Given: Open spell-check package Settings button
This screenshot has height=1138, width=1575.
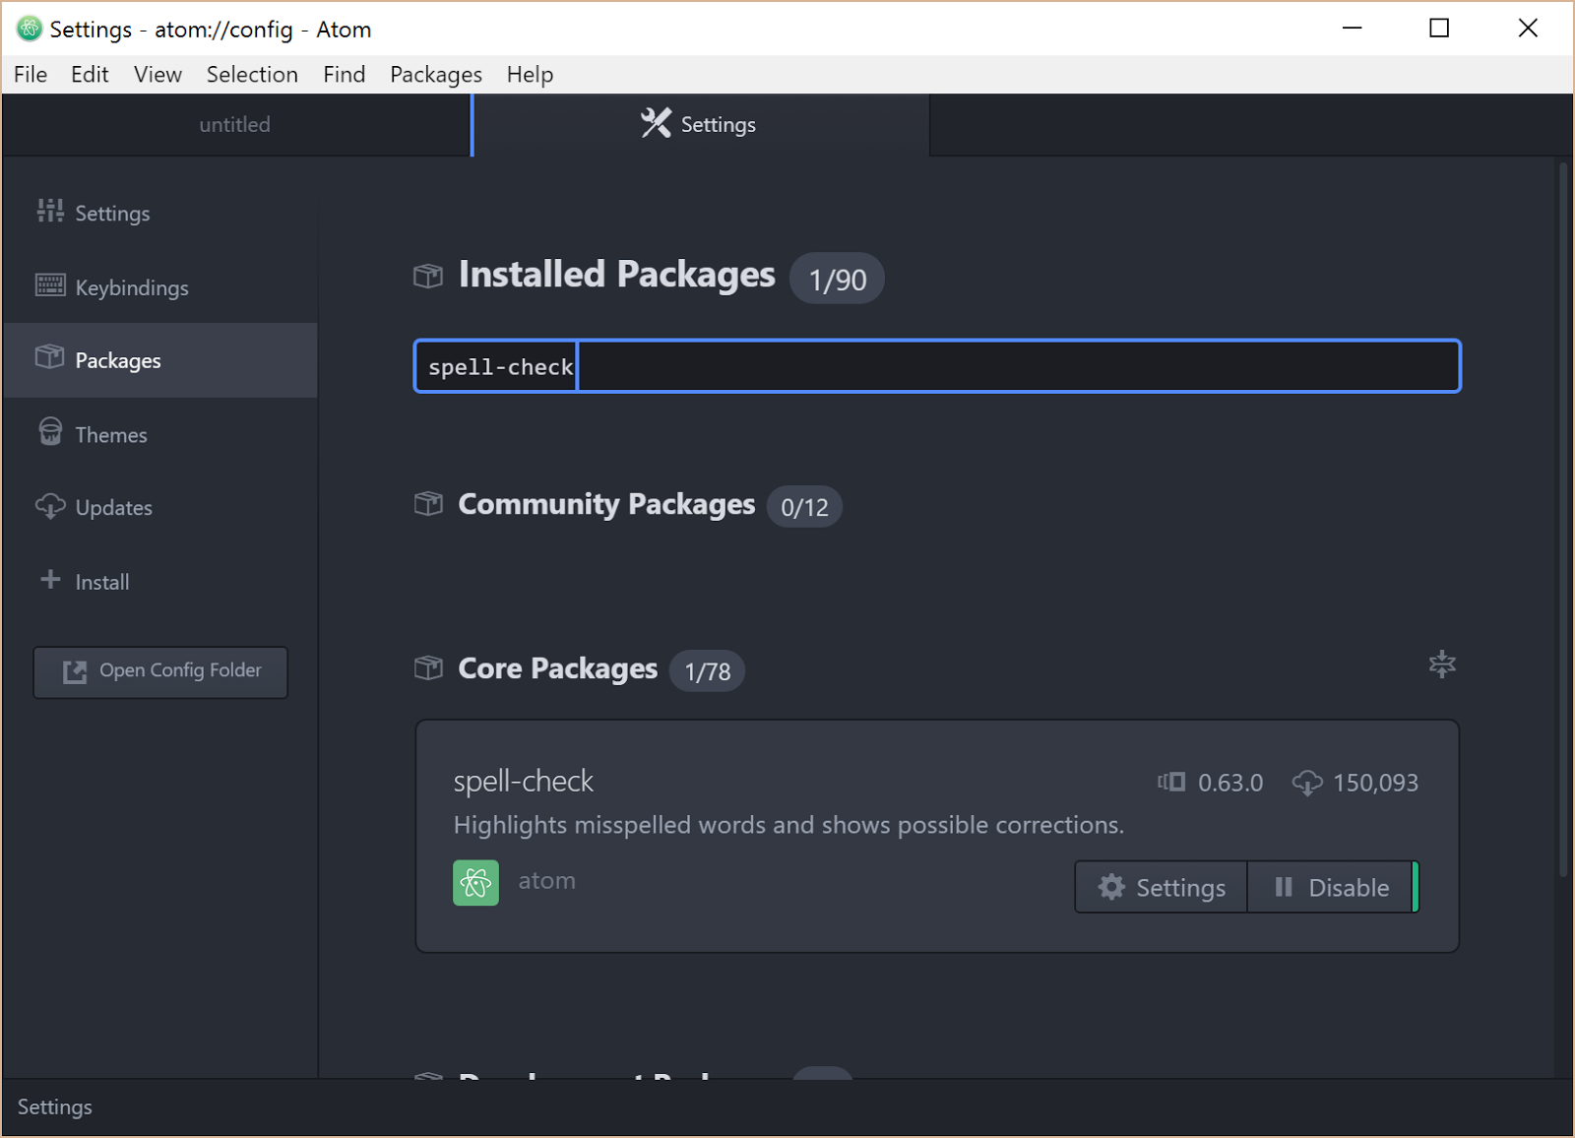Looking at the screenshot, I should click(1162, 887).
